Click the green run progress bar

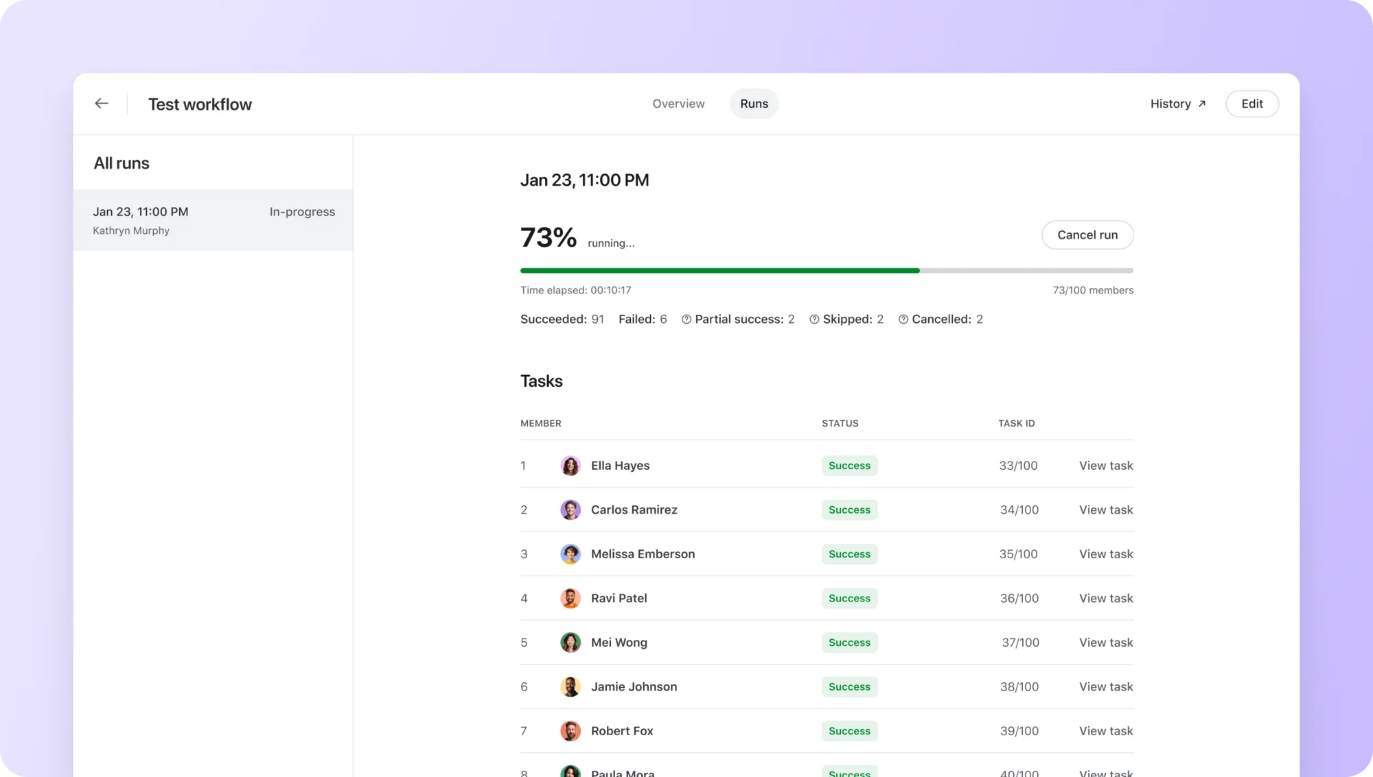(720, 271)
